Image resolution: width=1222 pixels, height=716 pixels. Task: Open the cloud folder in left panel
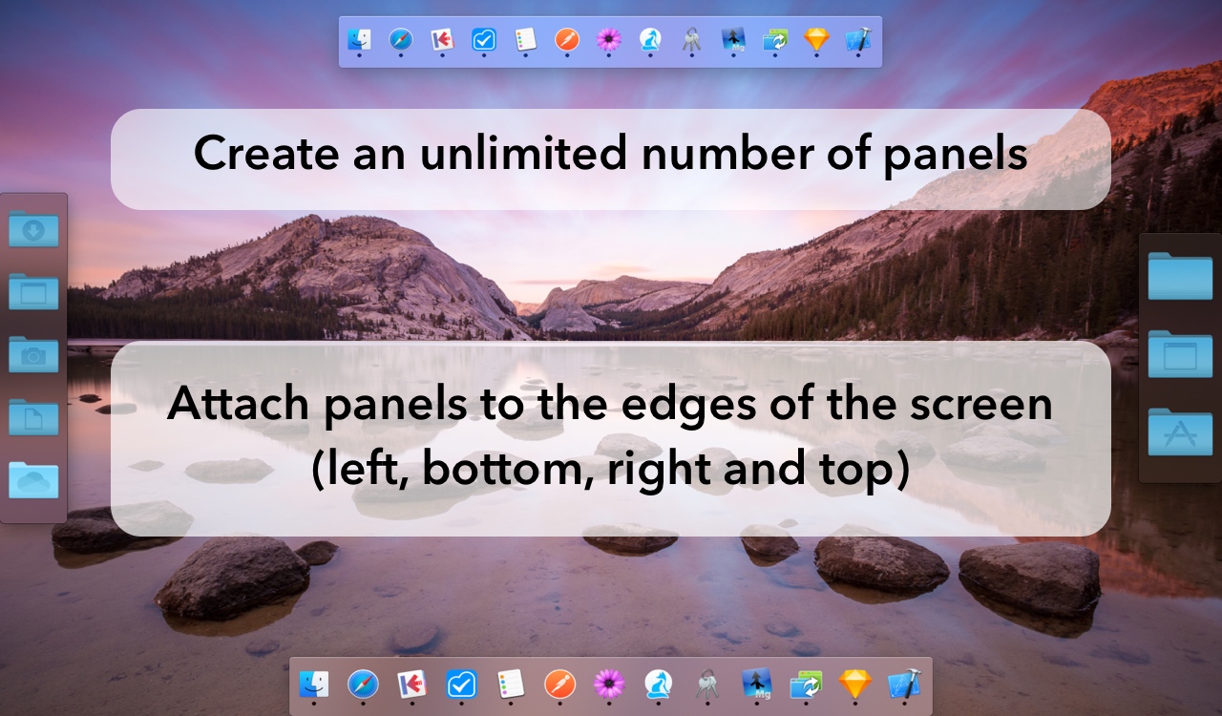[x=33, y=480]
